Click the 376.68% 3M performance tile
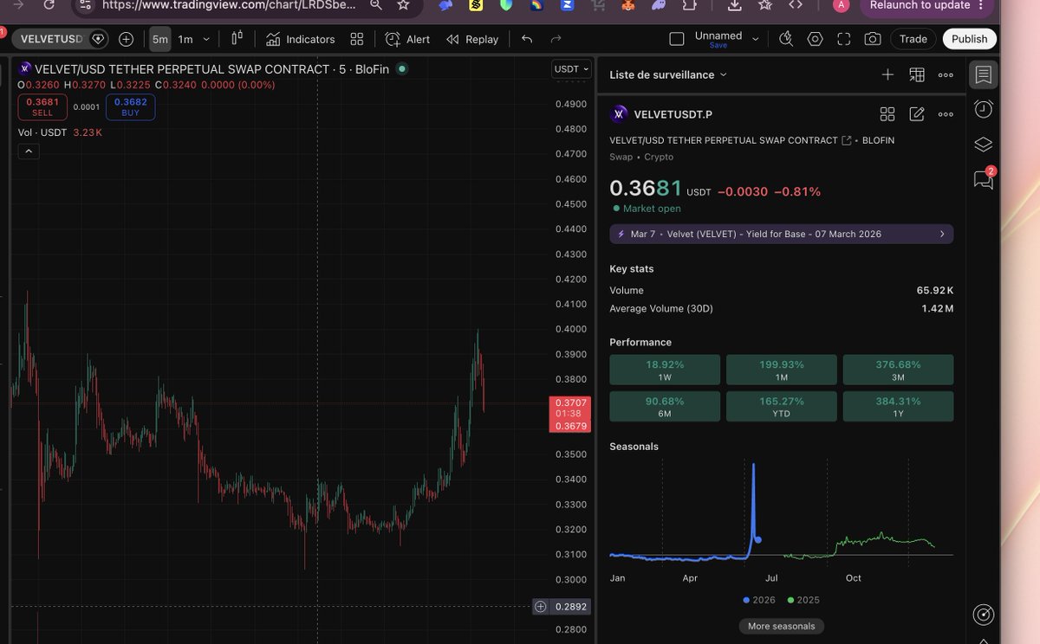The width and height of the screenshot is (1040, 644). (x=898, y=370)
